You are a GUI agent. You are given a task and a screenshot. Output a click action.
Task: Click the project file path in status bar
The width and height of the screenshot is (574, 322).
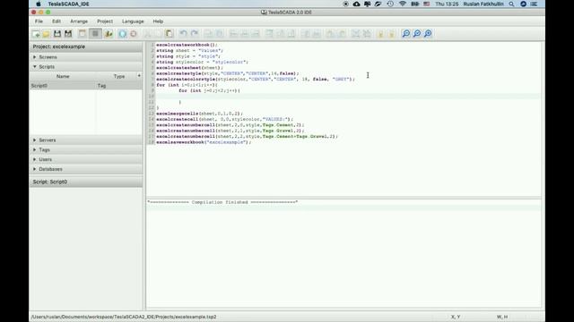[124, 317]
